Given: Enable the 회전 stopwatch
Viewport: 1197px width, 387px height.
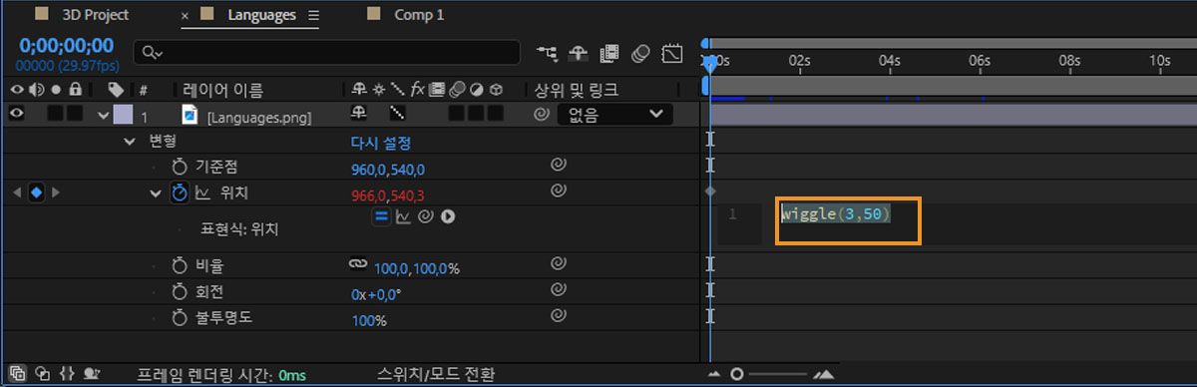Looking at the screenshot, I should (180, 292).
